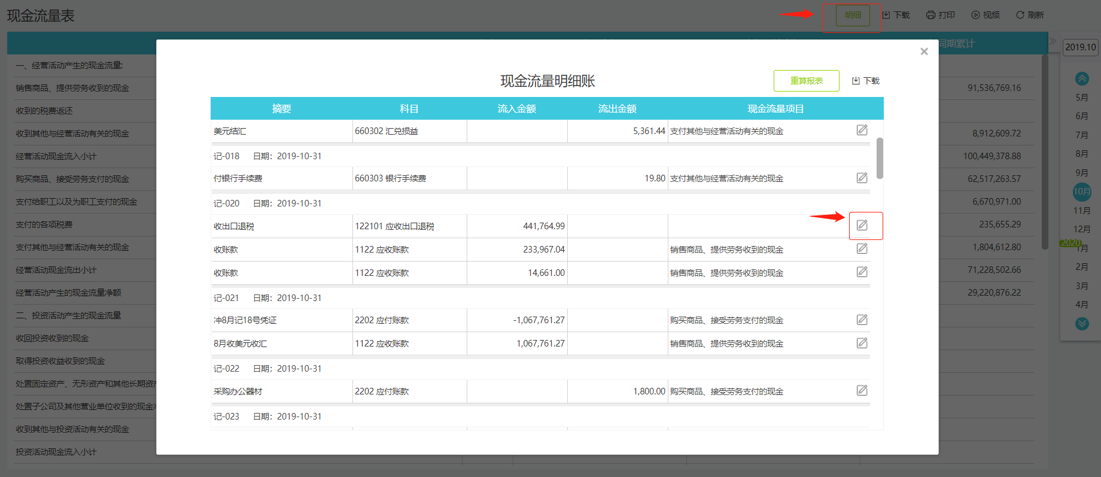Click 收回投资收到的现金 row in report

[x=52, y=338]
